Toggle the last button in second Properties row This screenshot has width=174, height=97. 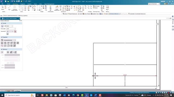tap(14, 46)
